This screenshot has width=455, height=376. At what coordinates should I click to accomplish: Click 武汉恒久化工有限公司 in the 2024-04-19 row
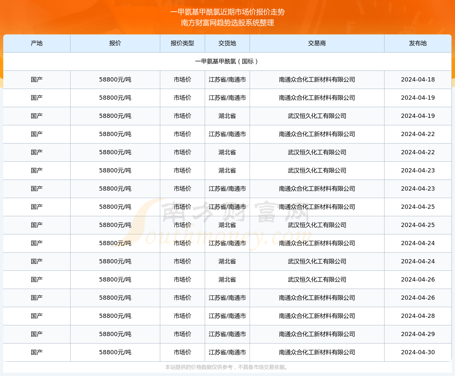(x=317, y=116)
